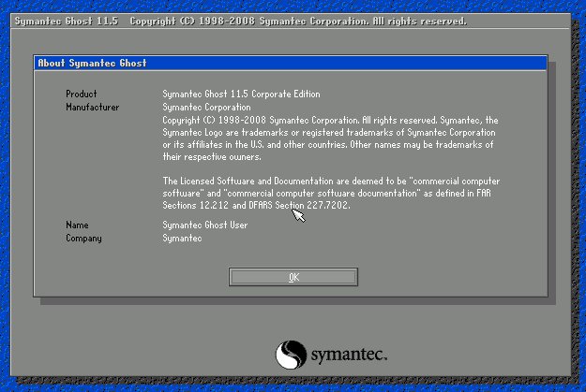This screenshot has height=392, width=586.
Task: Click the 'Copyright (C) 1998-2008' paragraph line in dialog
Action: pos(330,121)
